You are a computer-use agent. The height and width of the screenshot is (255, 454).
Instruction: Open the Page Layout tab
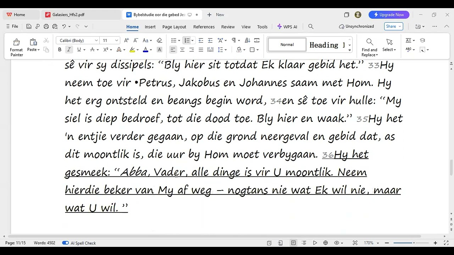[174, 27]
